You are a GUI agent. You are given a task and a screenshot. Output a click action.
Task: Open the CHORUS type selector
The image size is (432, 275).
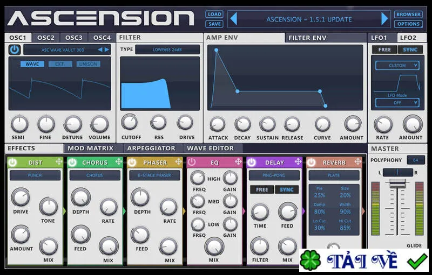95,175
